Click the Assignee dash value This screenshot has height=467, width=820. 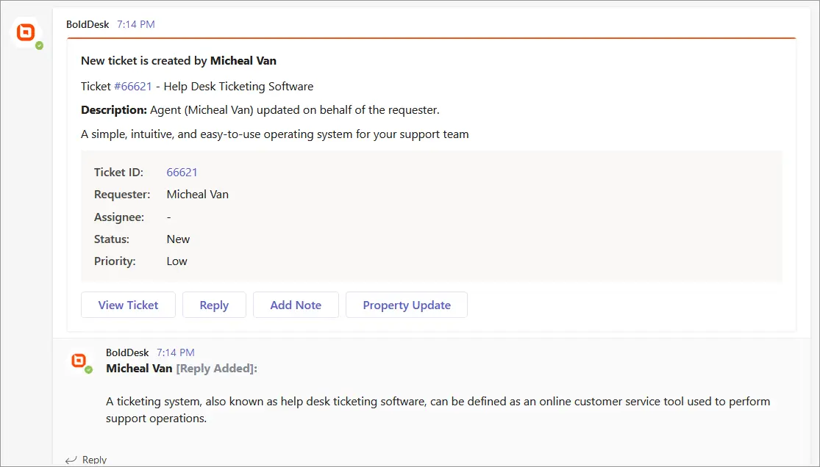168,217
